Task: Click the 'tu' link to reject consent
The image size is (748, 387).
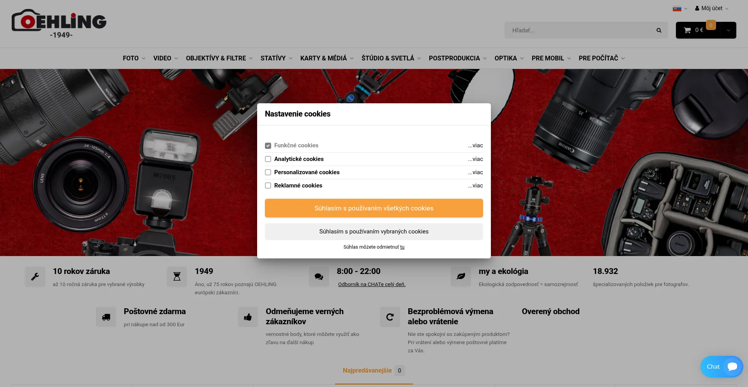Action: pos(402,247)
